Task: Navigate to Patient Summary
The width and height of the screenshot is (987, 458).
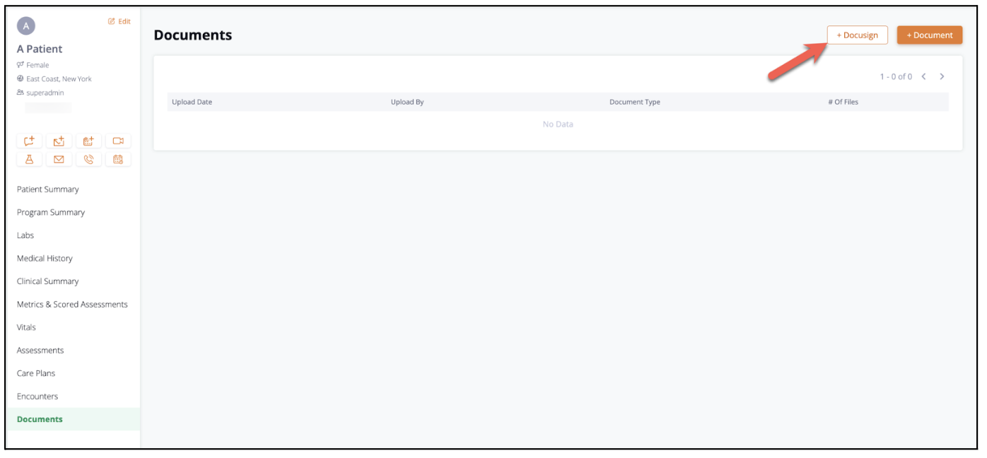Action: [x=47, y=189]
